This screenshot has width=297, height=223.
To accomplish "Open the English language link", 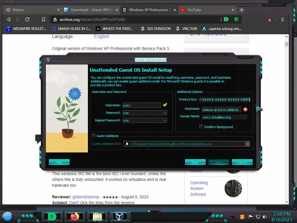I will click(x=102, y=36).
